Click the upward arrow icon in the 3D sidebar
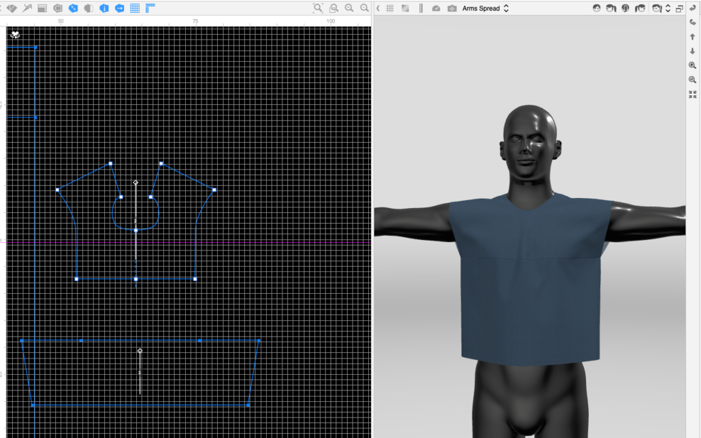The image size is (701, 438). pyautogui.click(x=692, y=37)
